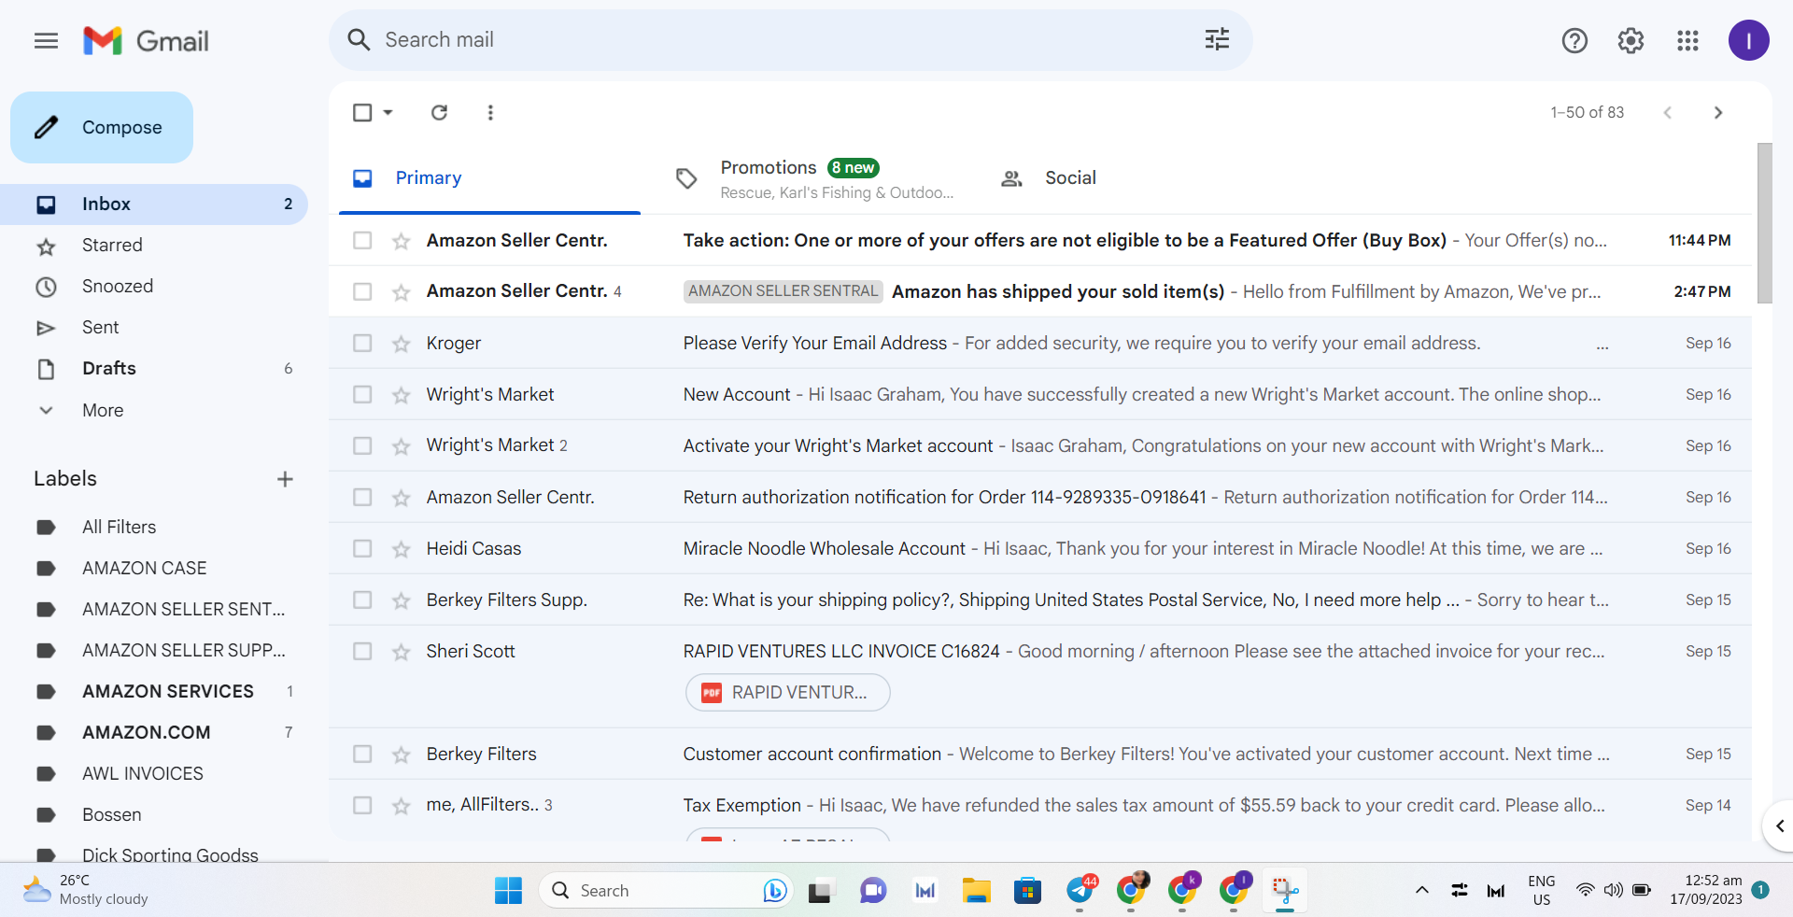Check the Berkey Filters confirmation checkbox
Viewport: 1793px width, 917px height.
point(362,754)
